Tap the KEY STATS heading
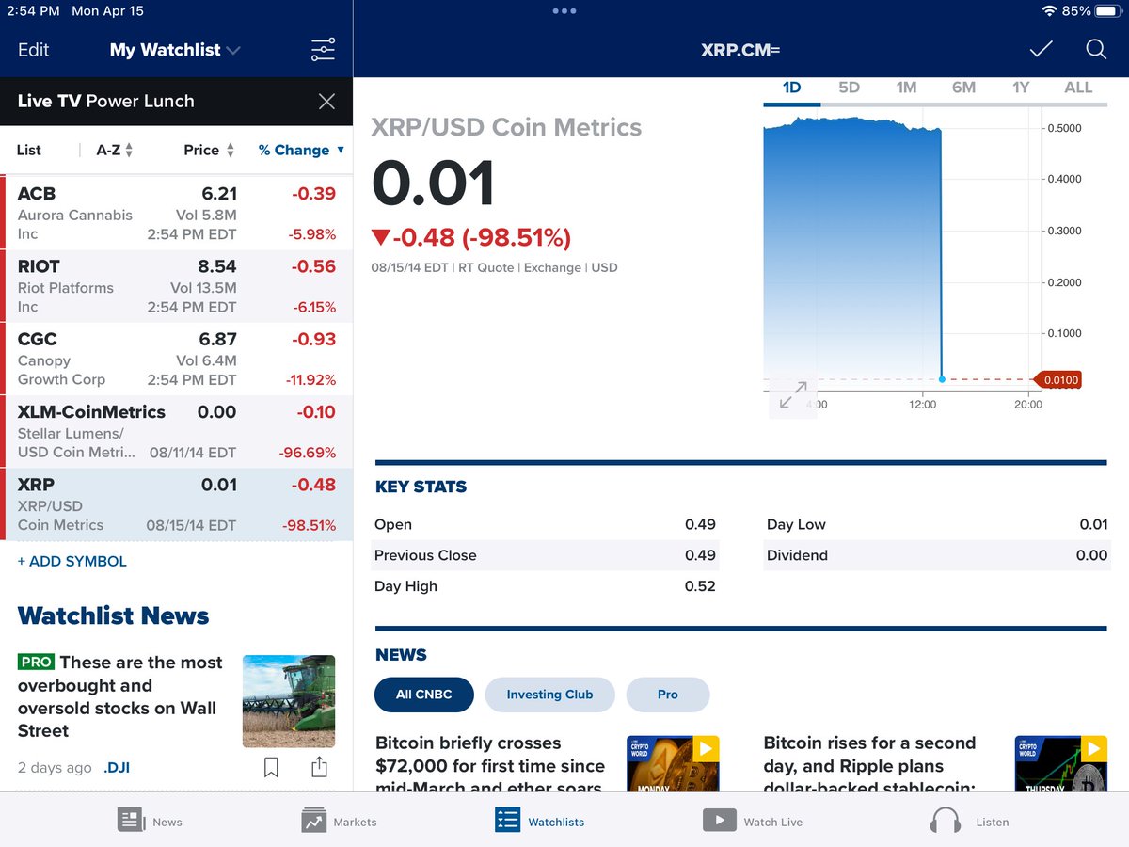1129x847 pixels. (421, 487)
